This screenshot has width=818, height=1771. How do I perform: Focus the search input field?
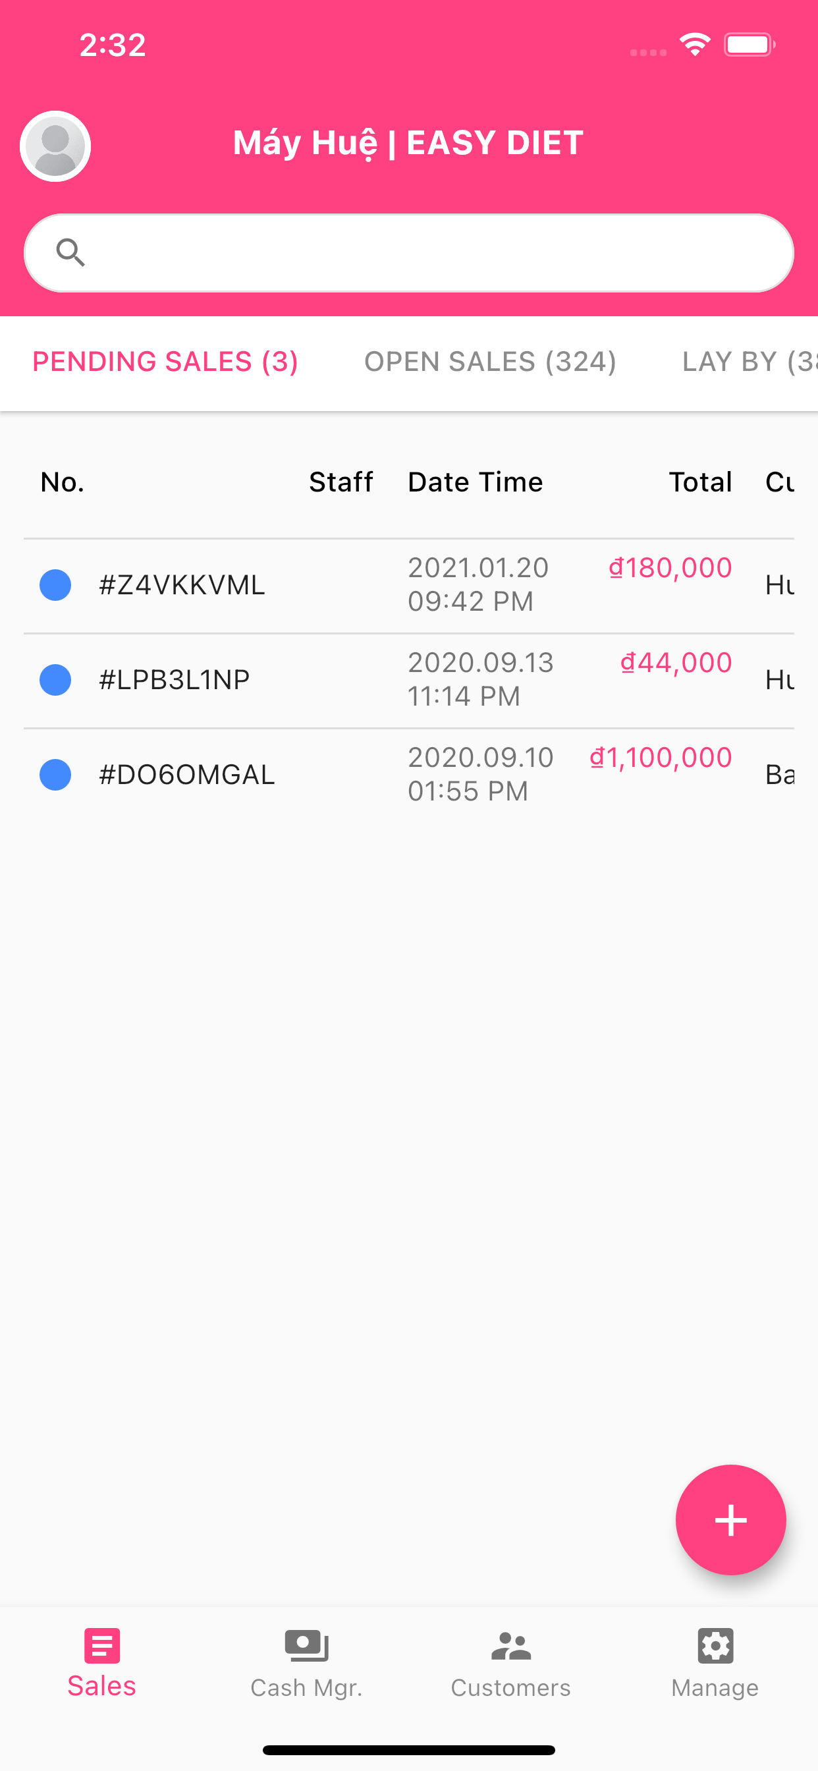pyautogui.click(x=409, y=253)
